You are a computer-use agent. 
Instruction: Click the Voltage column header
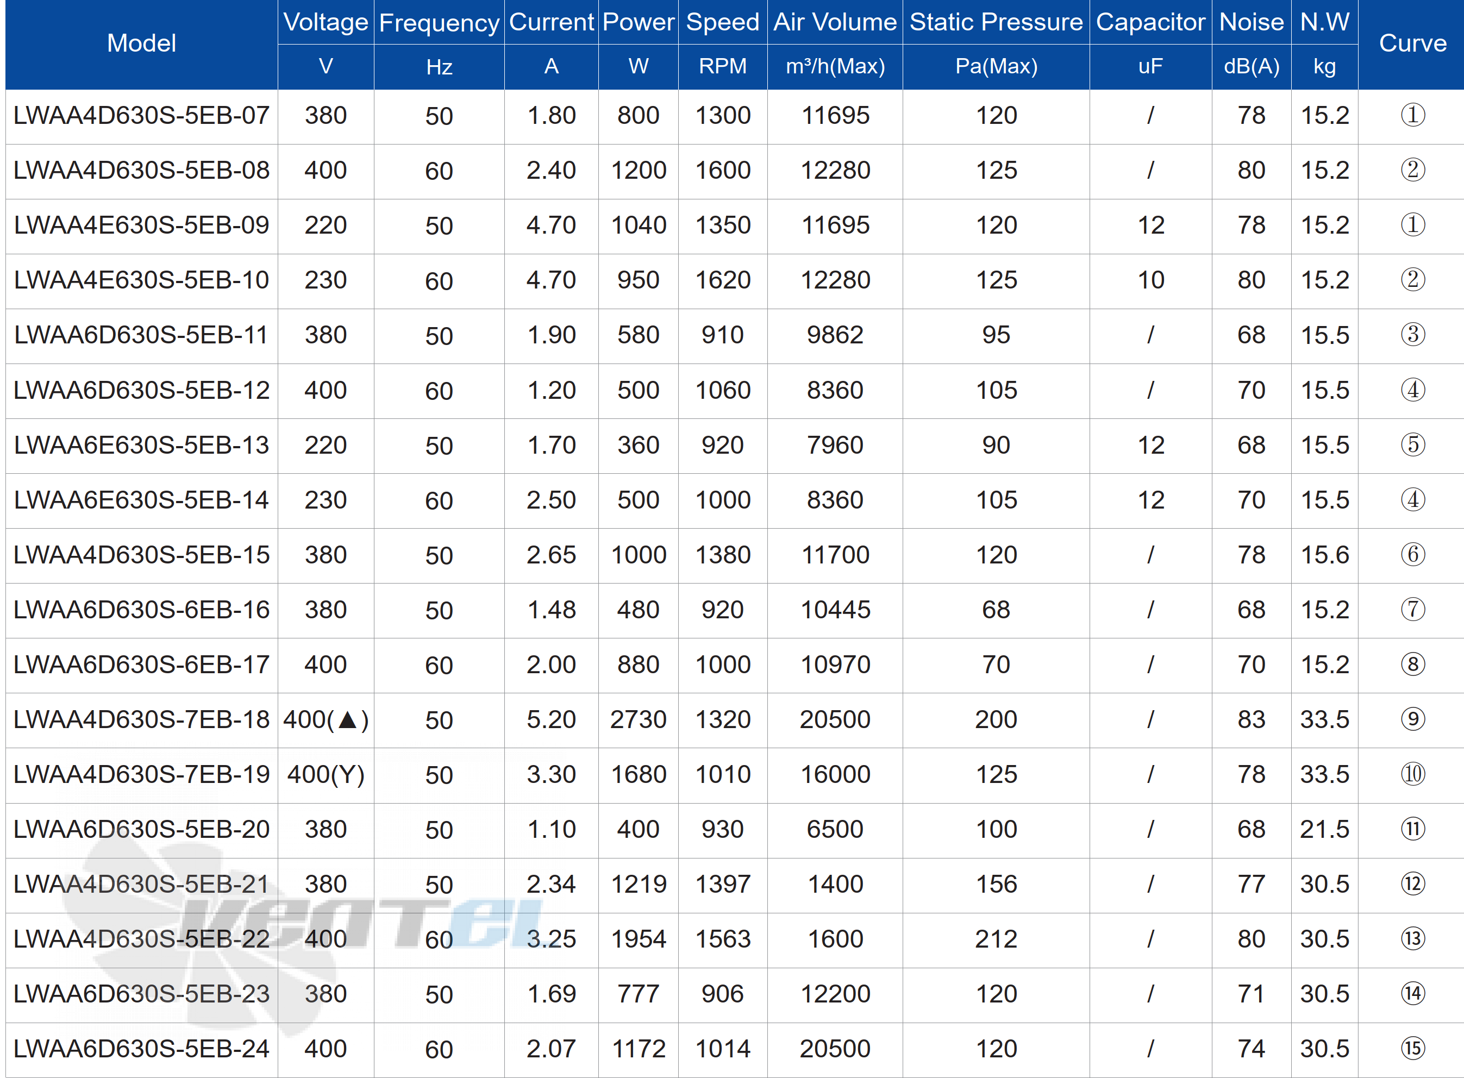[326, 22]
